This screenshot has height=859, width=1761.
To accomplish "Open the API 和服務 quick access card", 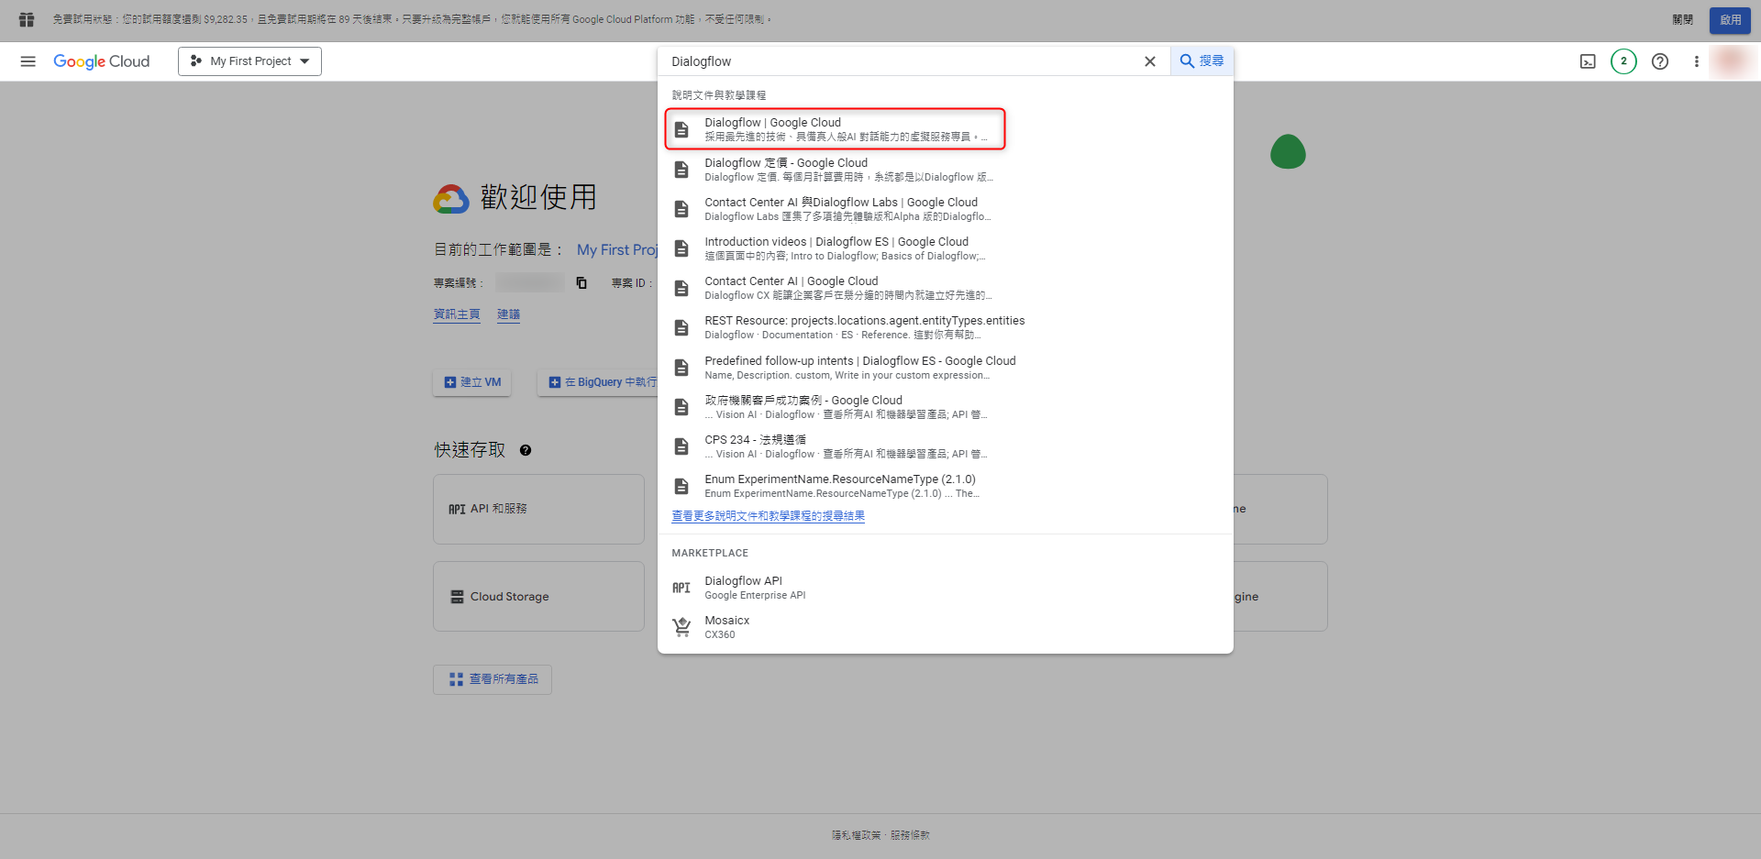I will point(538,509).
